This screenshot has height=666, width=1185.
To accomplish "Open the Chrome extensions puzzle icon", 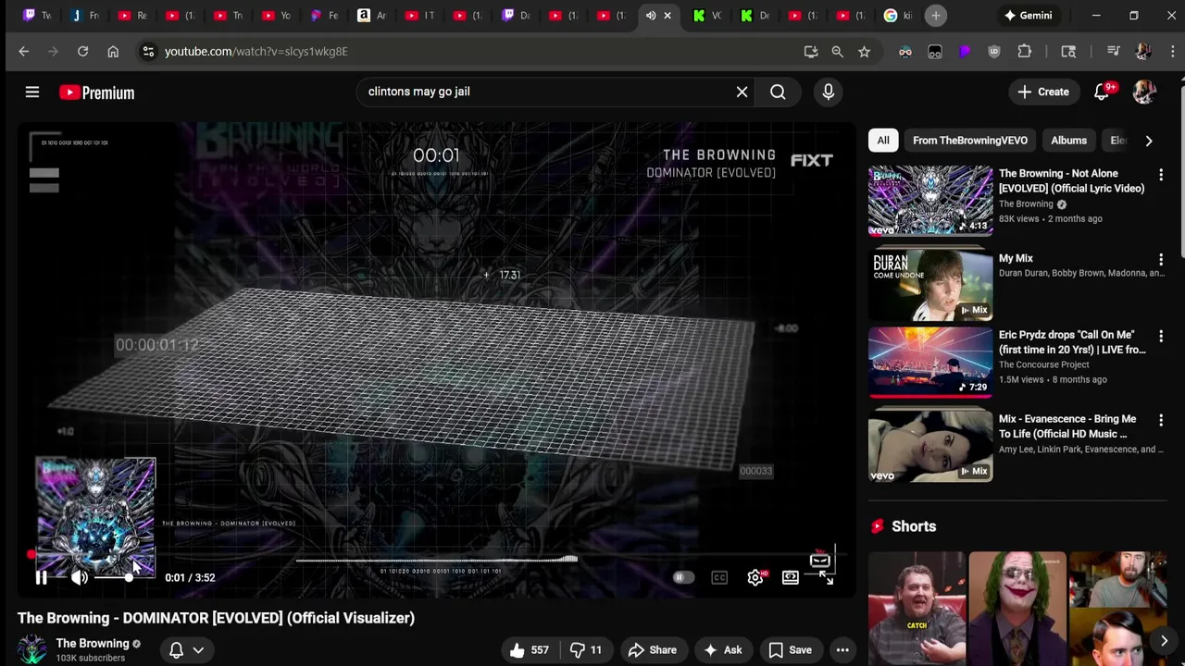I will [1024, 52].
